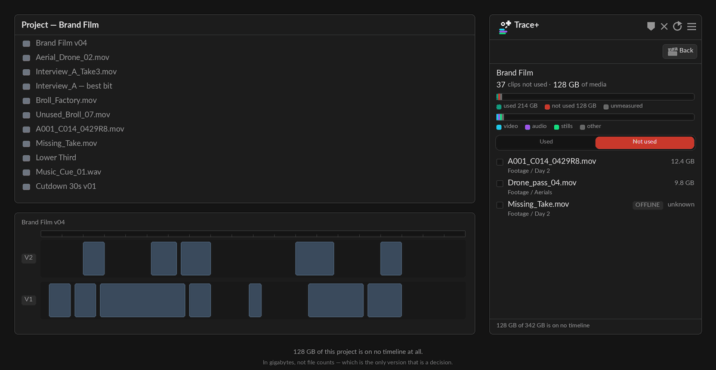Click the clip icon beside Unused_Broll_07.mov
716x370 pixels.
(x=26, y=115)
